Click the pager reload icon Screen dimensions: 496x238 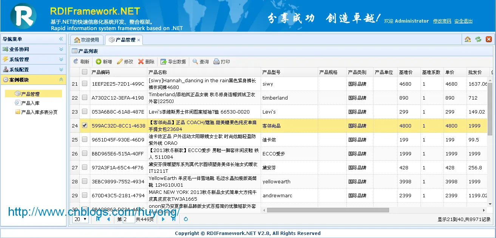[186, 219]
